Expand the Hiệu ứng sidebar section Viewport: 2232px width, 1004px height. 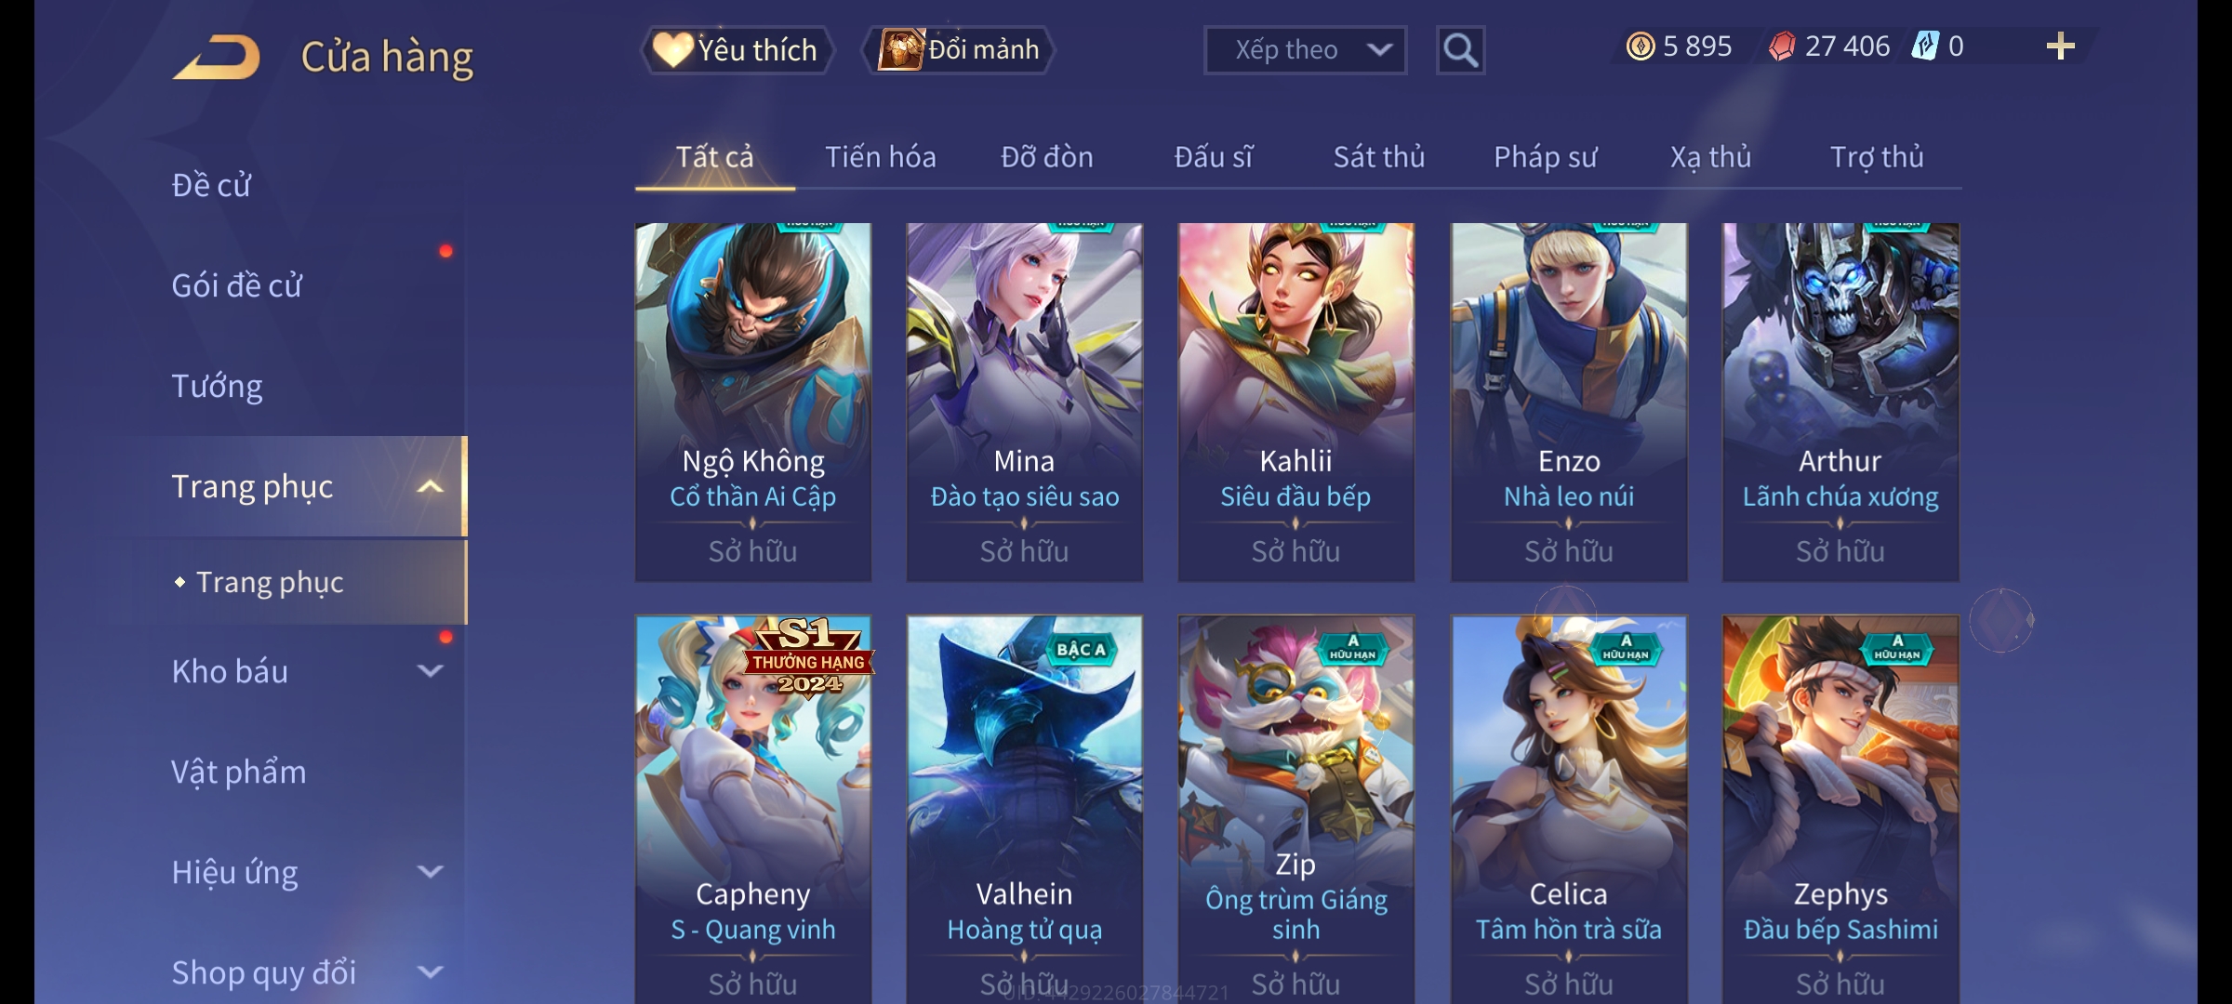430,871
